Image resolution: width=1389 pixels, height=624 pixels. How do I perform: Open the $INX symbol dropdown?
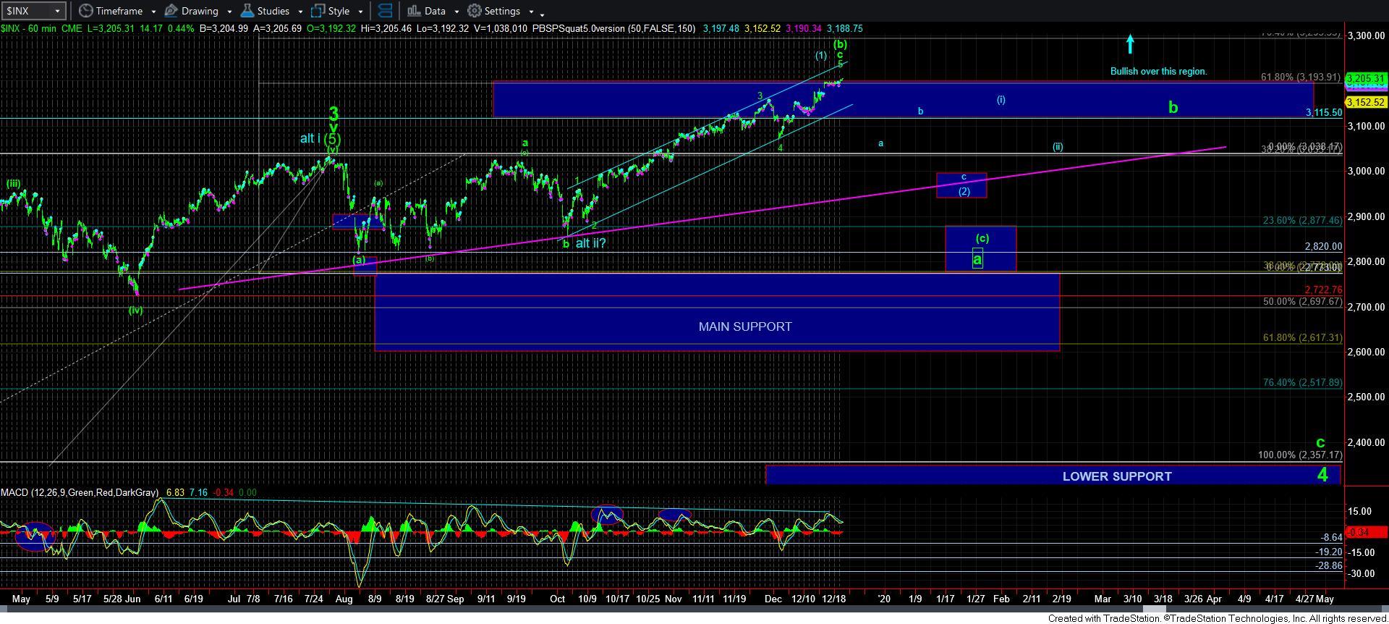(x=56, y=11)
